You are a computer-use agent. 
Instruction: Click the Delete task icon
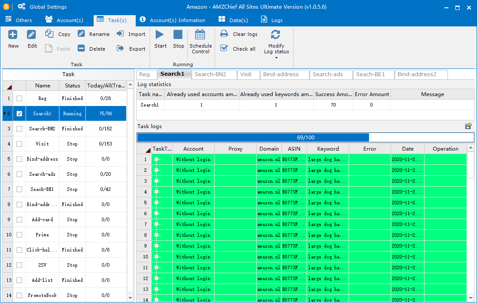tap(81, 48)
